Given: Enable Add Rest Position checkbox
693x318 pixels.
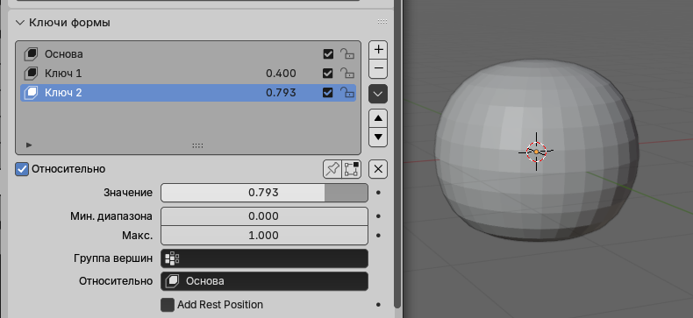Looking at the screenshot, I should 167,305.
